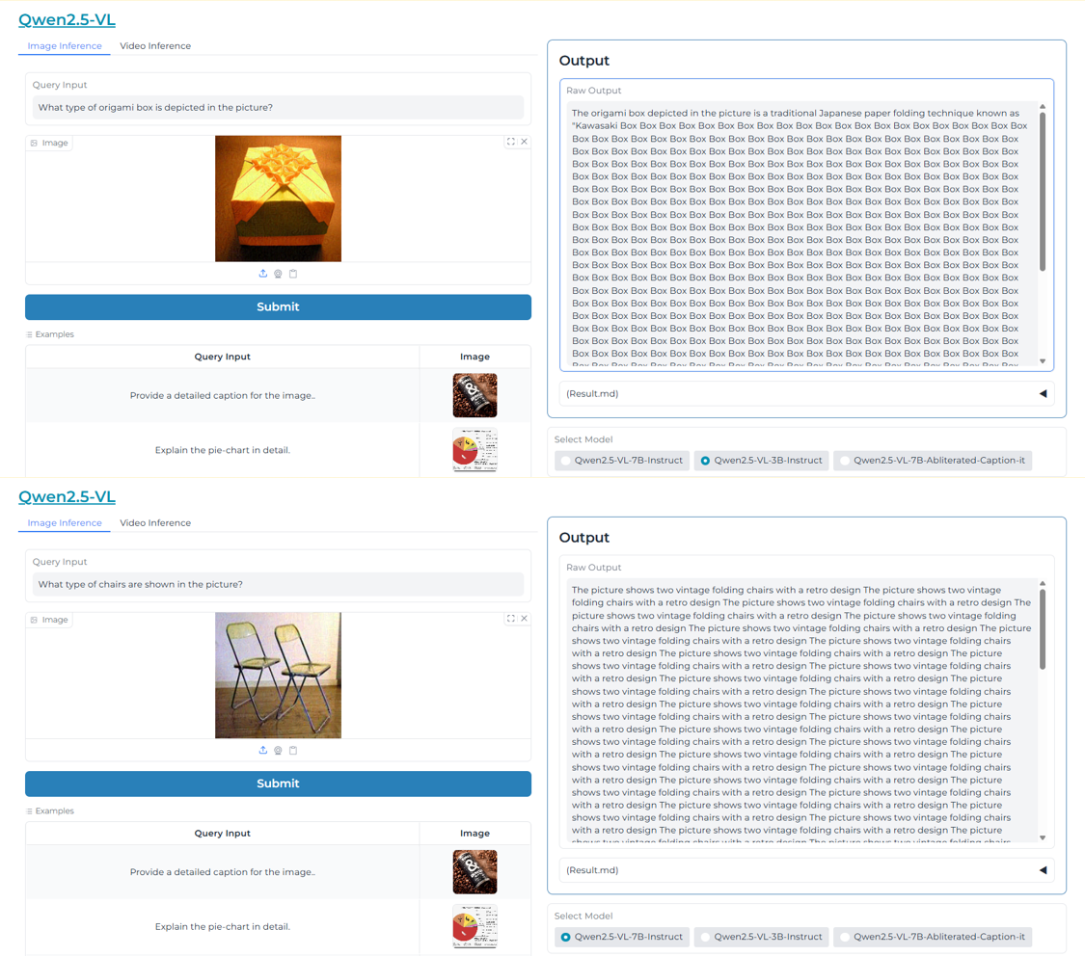
Task: Click webcam icon below the origami image
Action: [278, 274]
